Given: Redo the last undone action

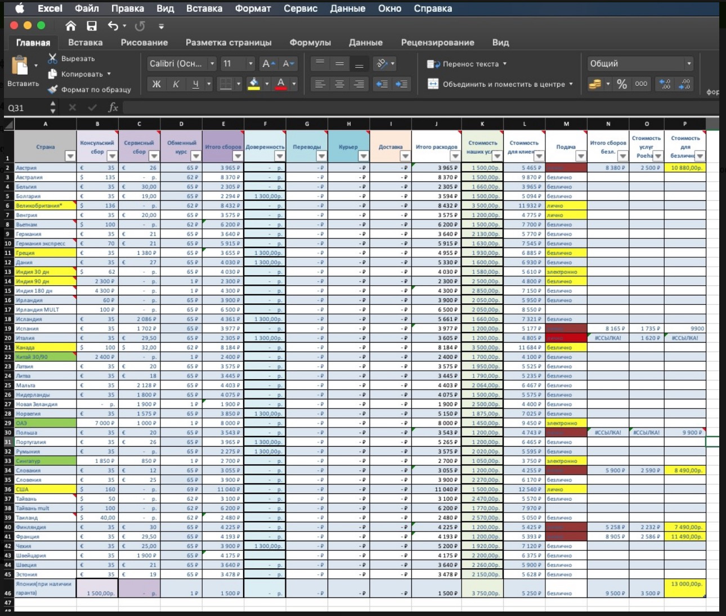Looking at the screenshot, I should [x=140, y=26].
